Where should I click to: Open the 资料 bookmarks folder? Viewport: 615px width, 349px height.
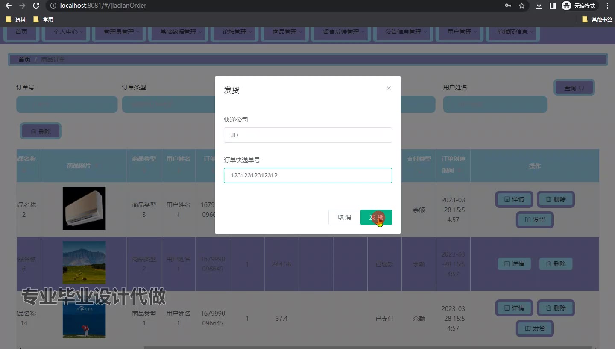coord(16,19)
